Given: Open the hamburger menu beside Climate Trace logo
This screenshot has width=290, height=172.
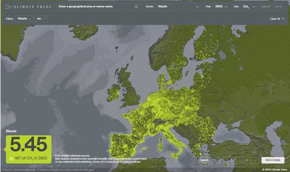Looking at the screenshot, I should (x=8, y=7).
